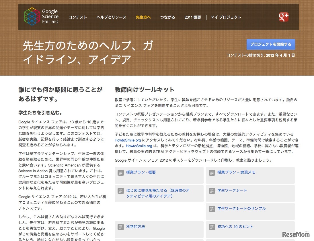The image size is (314, 241).
Task: Click the icon next to 学生ワークシートのサンプル
Action: (212, 209)
